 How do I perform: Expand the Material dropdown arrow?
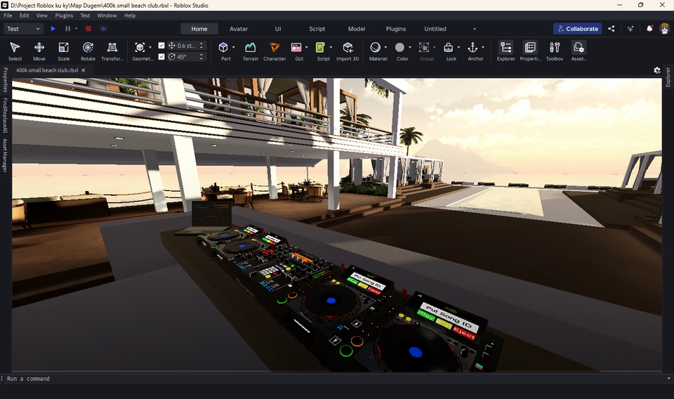[x=385, y=48]
